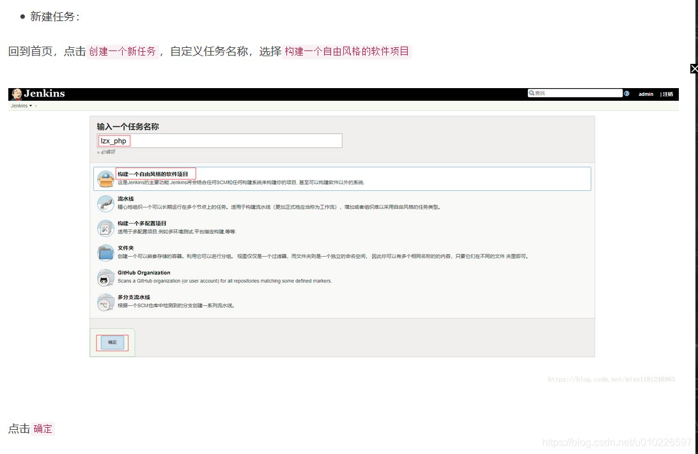This screenshot has height=454, width=698.
Task: Click the 确定 confirm button
Action: pyautogui.click(x=112, y=342)
